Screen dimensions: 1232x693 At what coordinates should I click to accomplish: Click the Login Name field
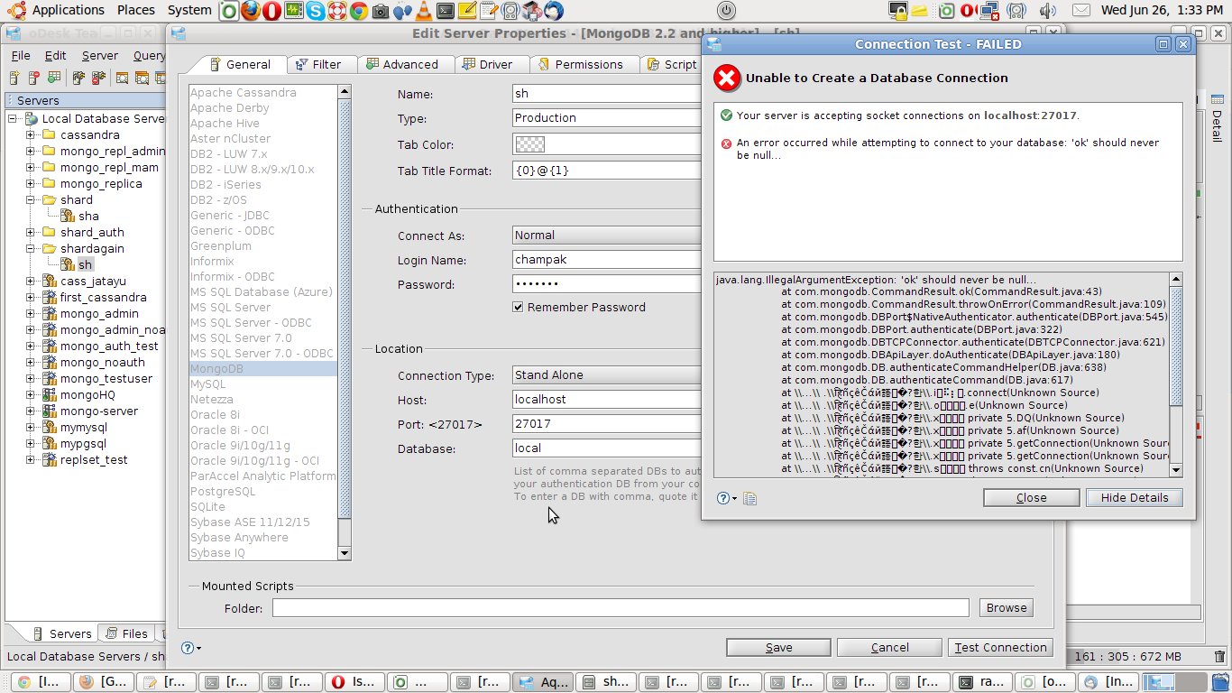click(607, 260)
